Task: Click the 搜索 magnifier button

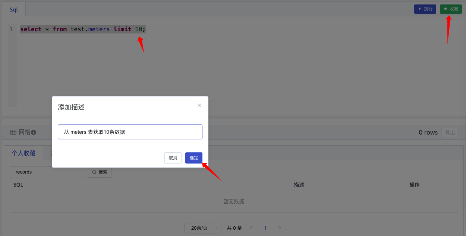Action: [x=100, y=172]
